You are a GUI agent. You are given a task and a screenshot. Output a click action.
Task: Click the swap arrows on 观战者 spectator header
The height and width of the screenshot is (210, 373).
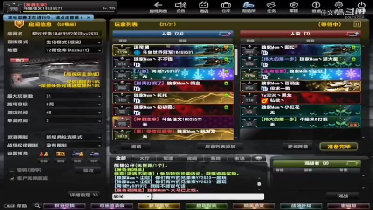[x=352, y=163]
